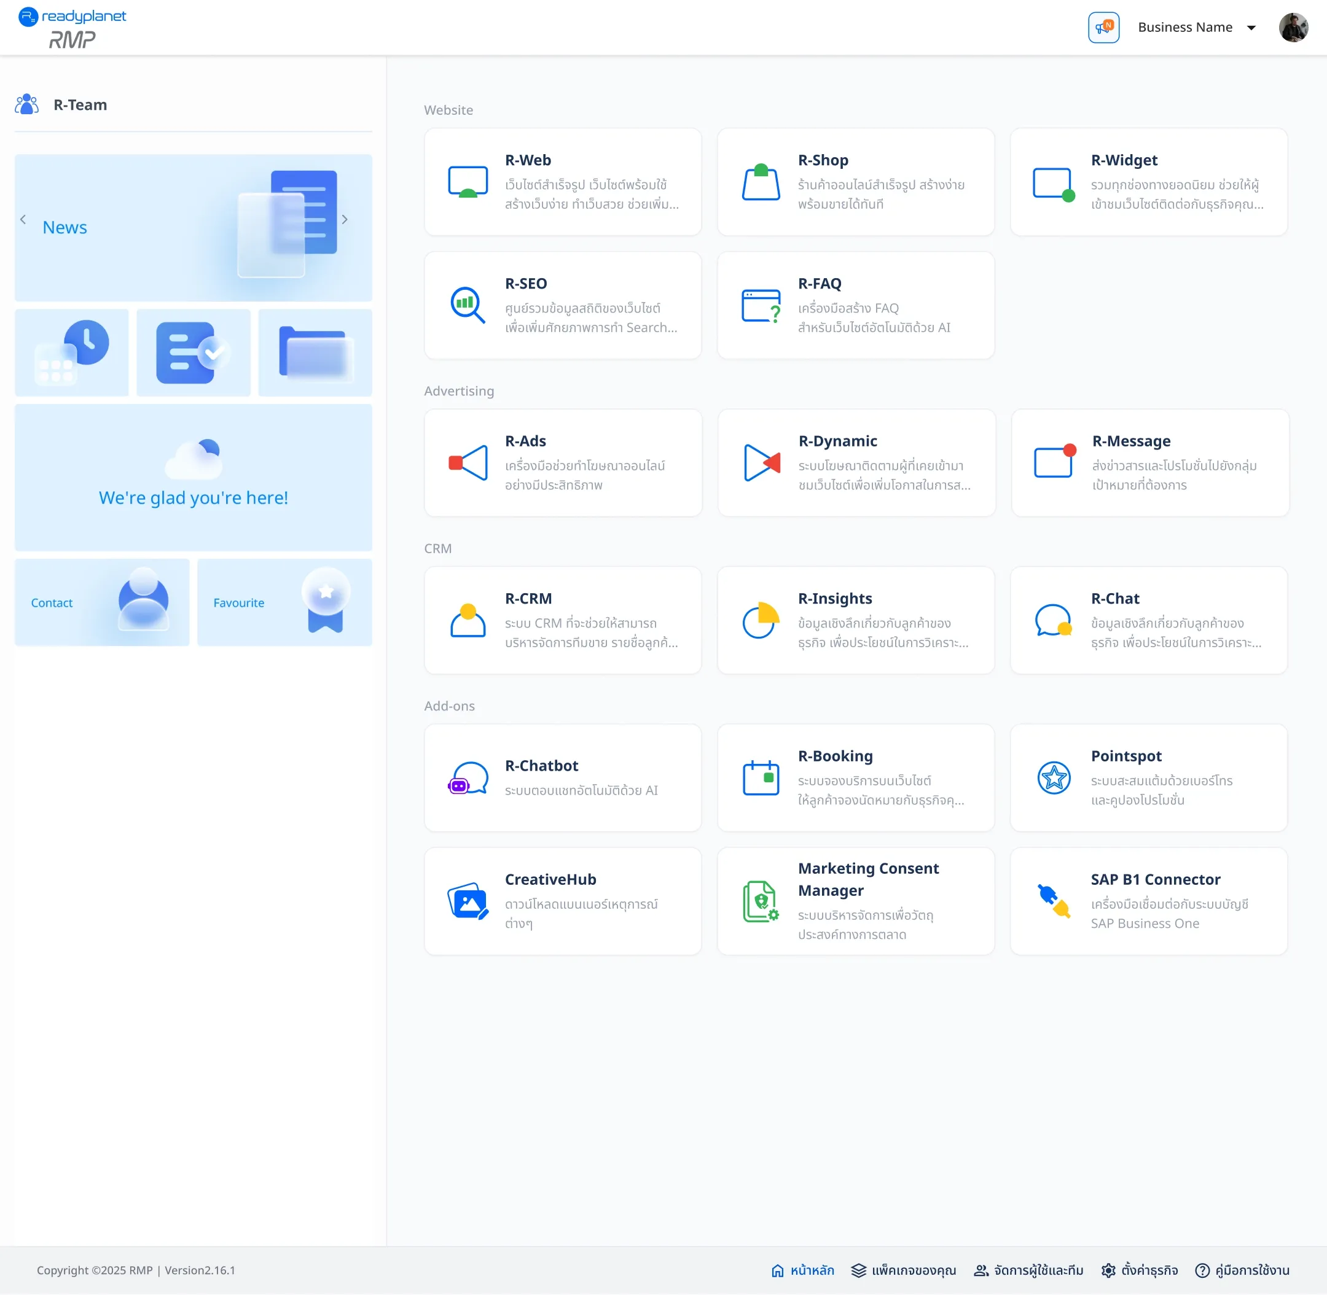Open the CreativeHub image icon

[468, 901]
